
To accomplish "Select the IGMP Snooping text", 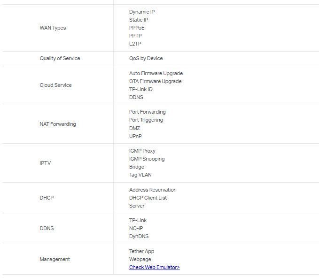I will (x=147, y=159).
